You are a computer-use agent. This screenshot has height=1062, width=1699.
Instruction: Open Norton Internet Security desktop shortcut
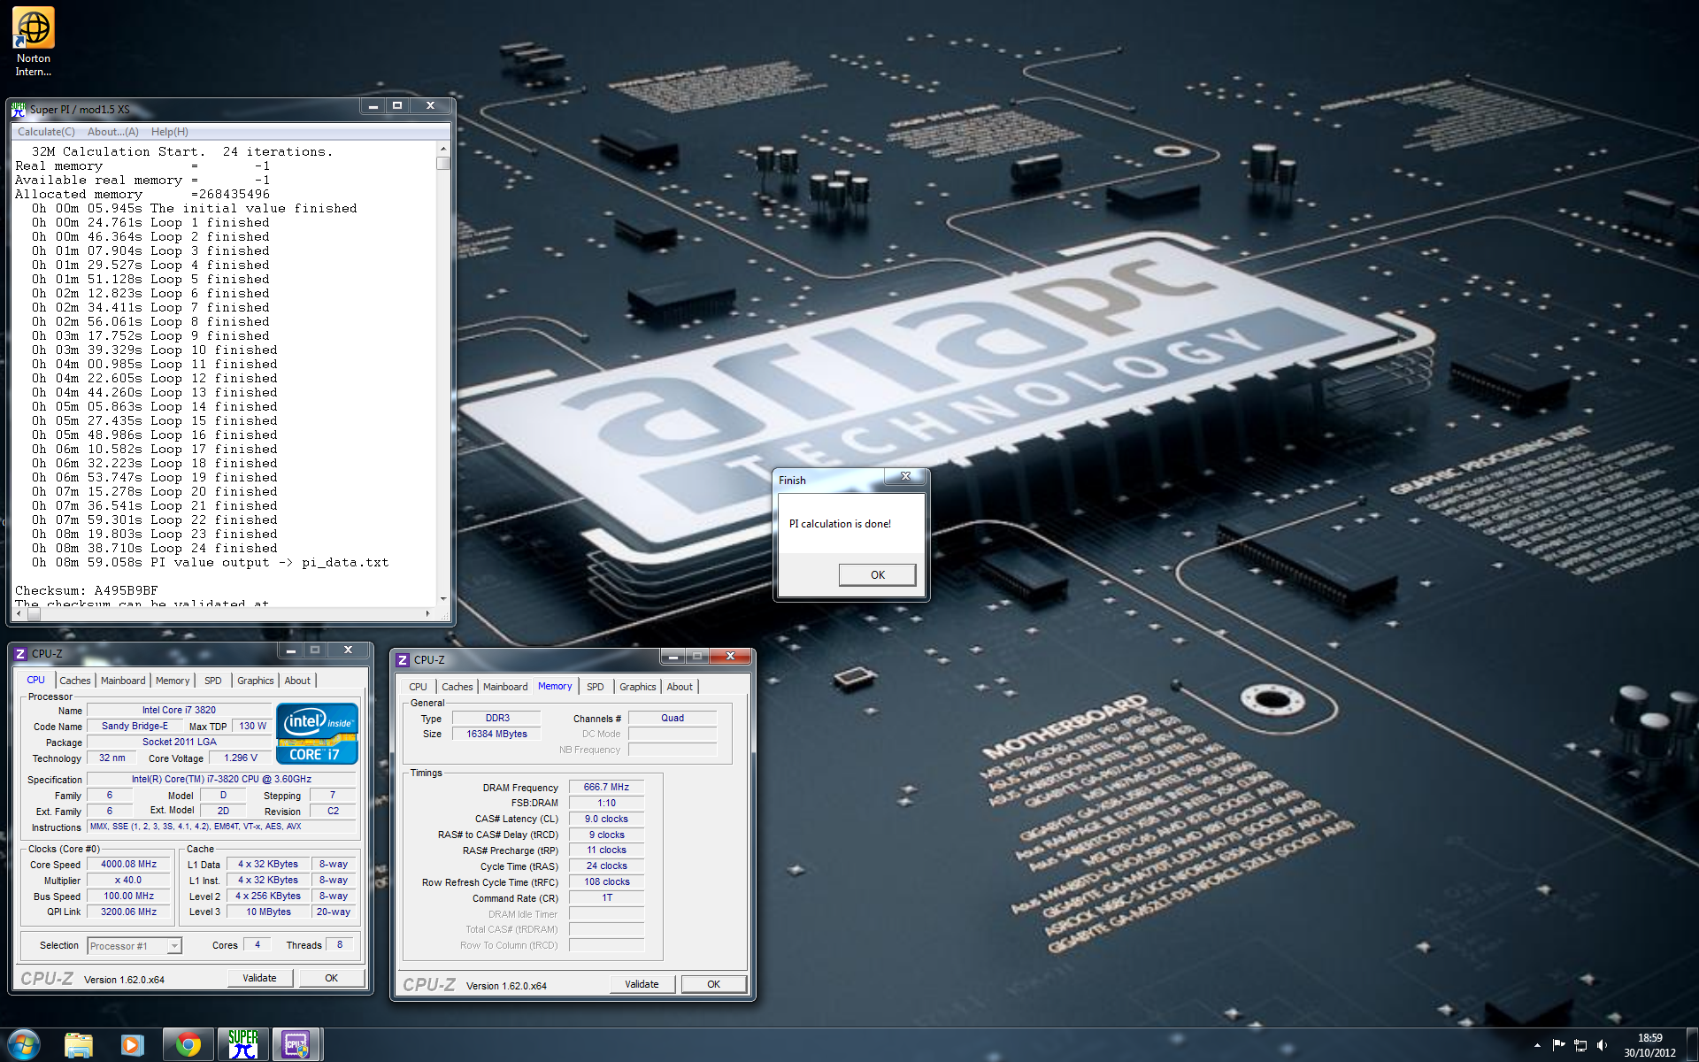point(34,42)
